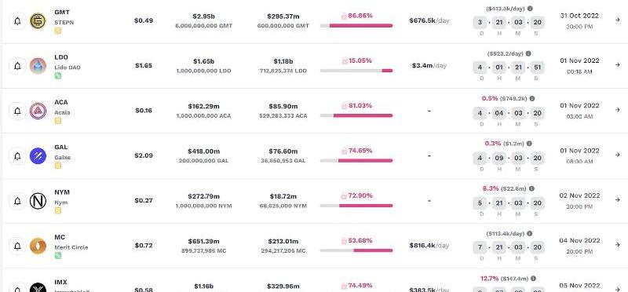Click the LDO 15.05% locked progress bar
Screen dimensions: 628x292
(x=356, y=71)
